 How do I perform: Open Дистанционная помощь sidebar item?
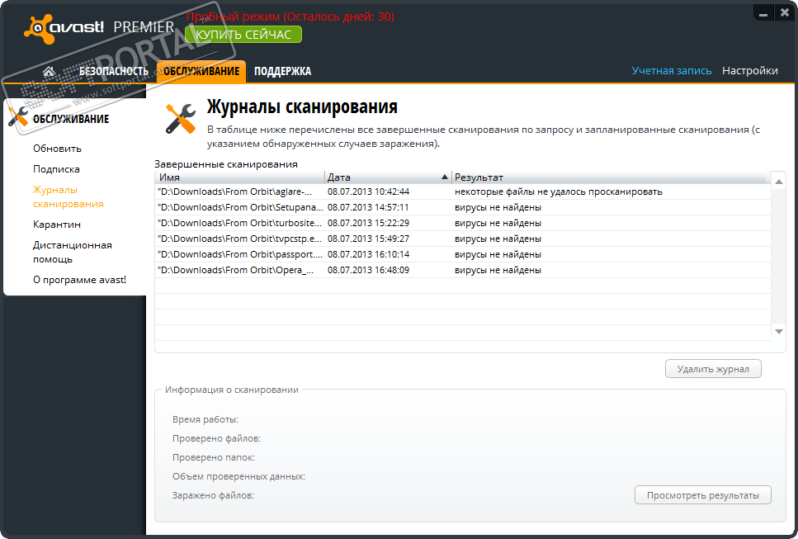click(x=73, y=252)
